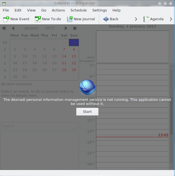
Task: Click the New Event toolbar icon
Action: tap(6, 19)
